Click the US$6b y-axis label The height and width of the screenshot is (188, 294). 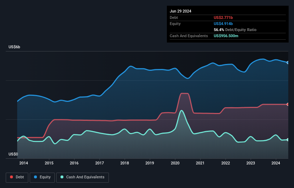point(14,47)
